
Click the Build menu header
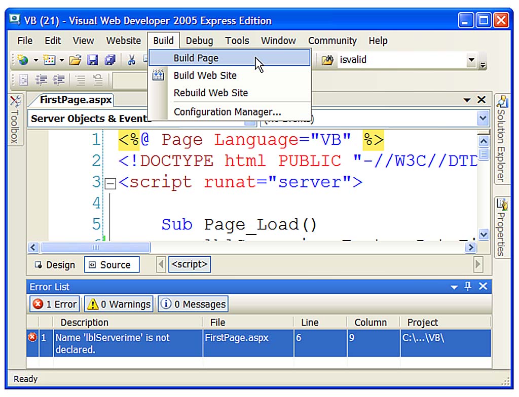click(x=164, y=41)
